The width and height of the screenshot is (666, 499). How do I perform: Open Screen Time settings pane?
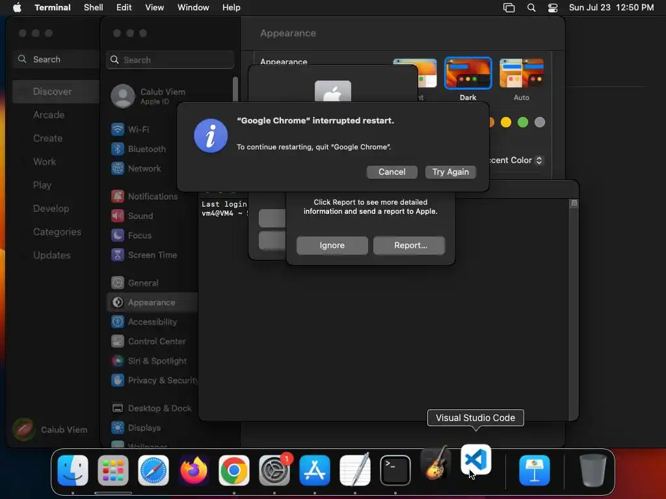151,255
